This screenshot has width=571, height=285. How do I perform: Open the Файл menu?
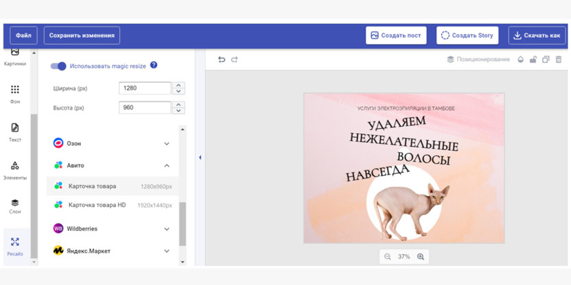(23, 36)
